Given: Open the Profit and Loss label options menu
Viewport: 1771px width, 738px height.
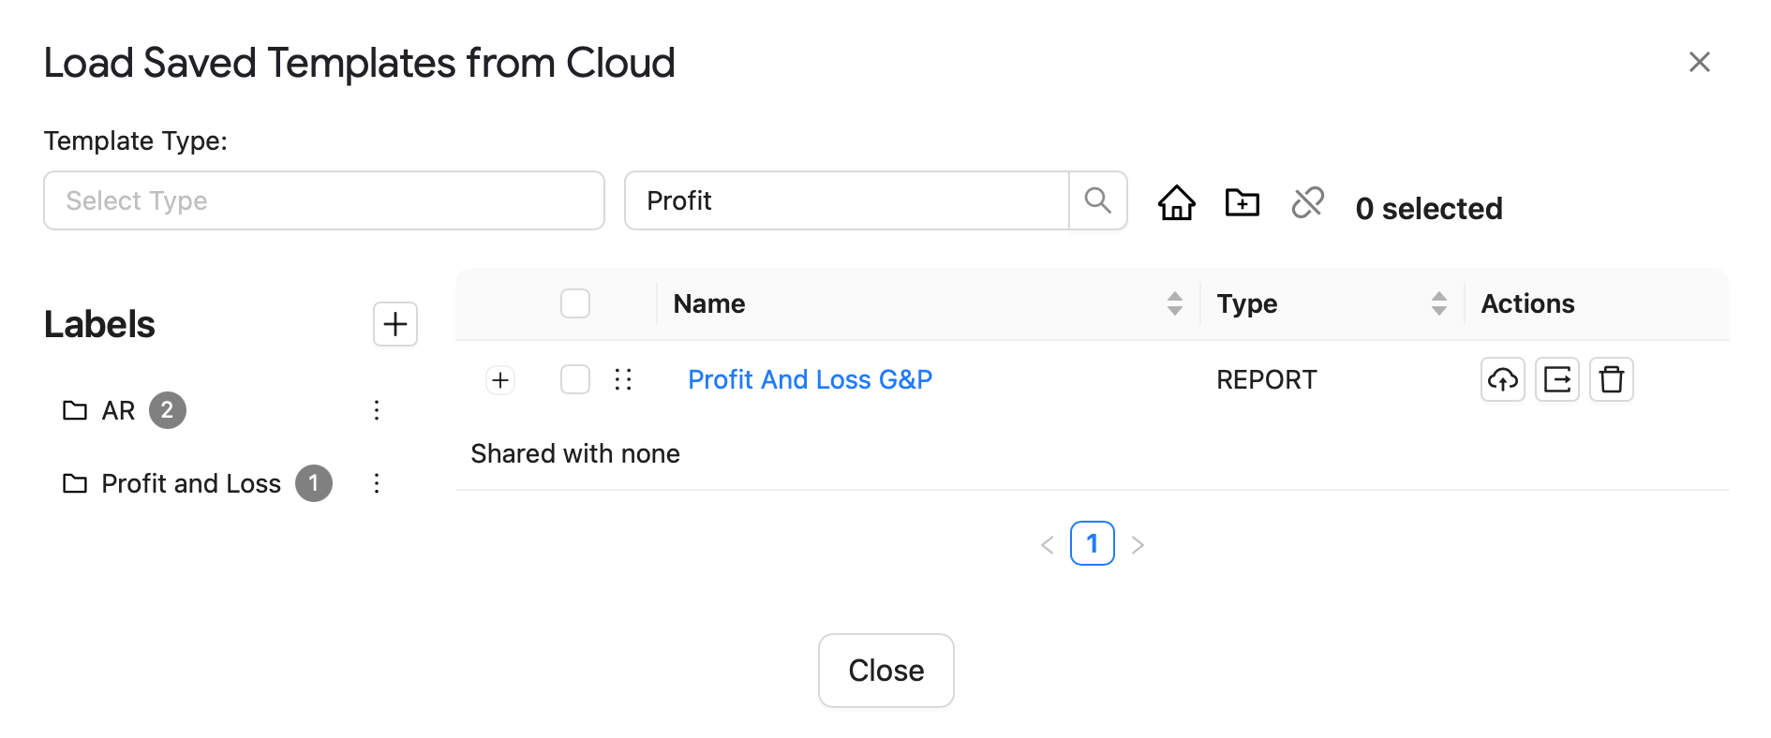Looking at the screenshot, I should [x=377, y=483].
